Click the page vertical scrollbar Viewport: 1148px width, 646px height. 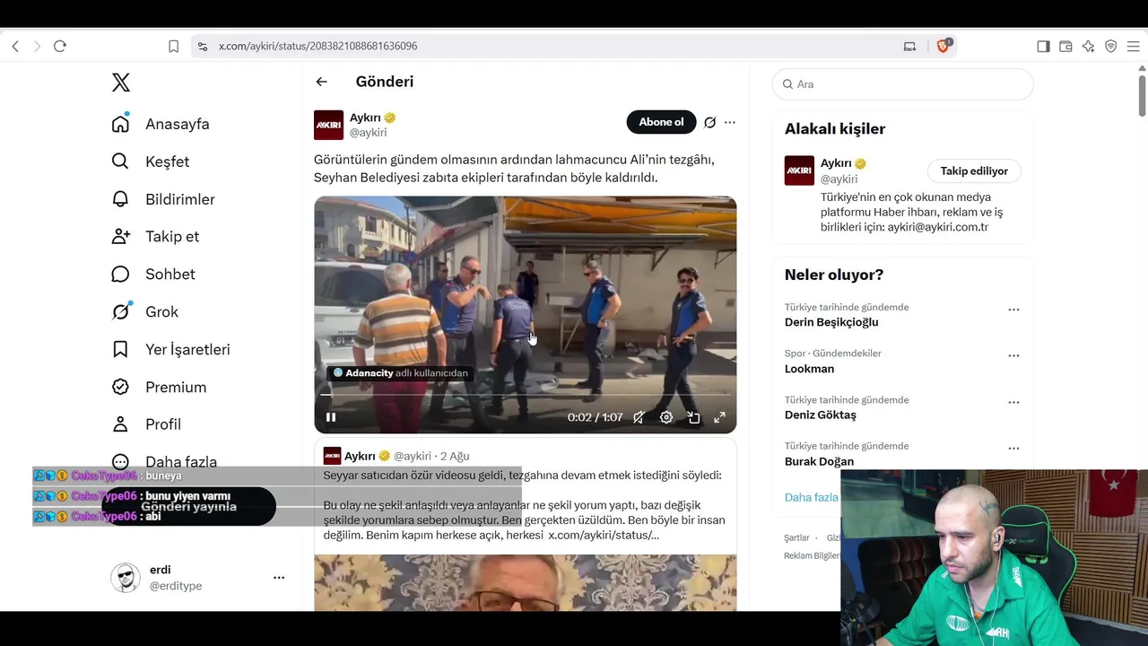pos(1142,94)
